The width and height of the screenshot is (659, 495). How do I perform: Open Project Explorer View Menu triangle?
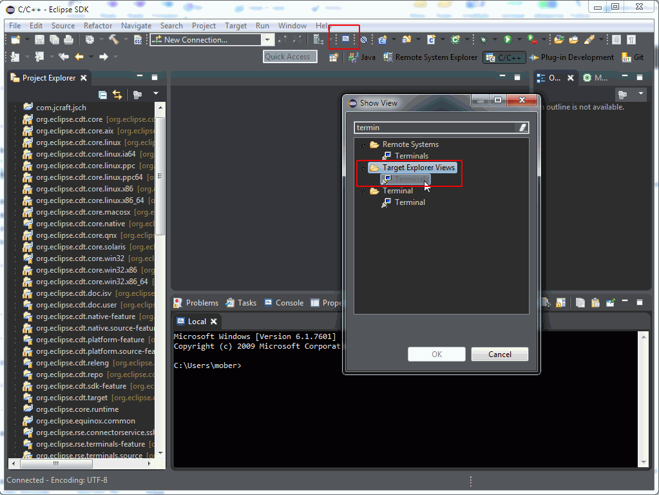pyautogui.click(x=155, y=93)
